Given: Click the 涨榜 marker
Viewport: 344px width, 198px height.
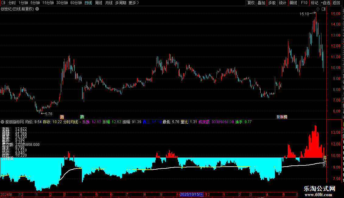Looking at the screenshot, I should (x=284, y=117).
